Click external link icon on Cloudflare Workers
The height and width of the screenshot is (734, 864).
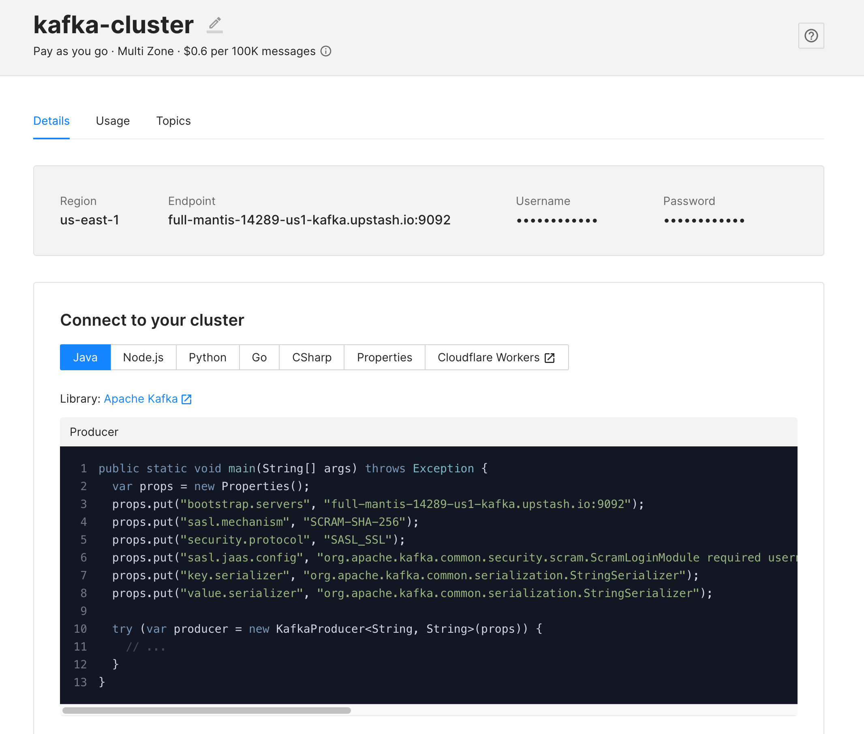(550, 358)
